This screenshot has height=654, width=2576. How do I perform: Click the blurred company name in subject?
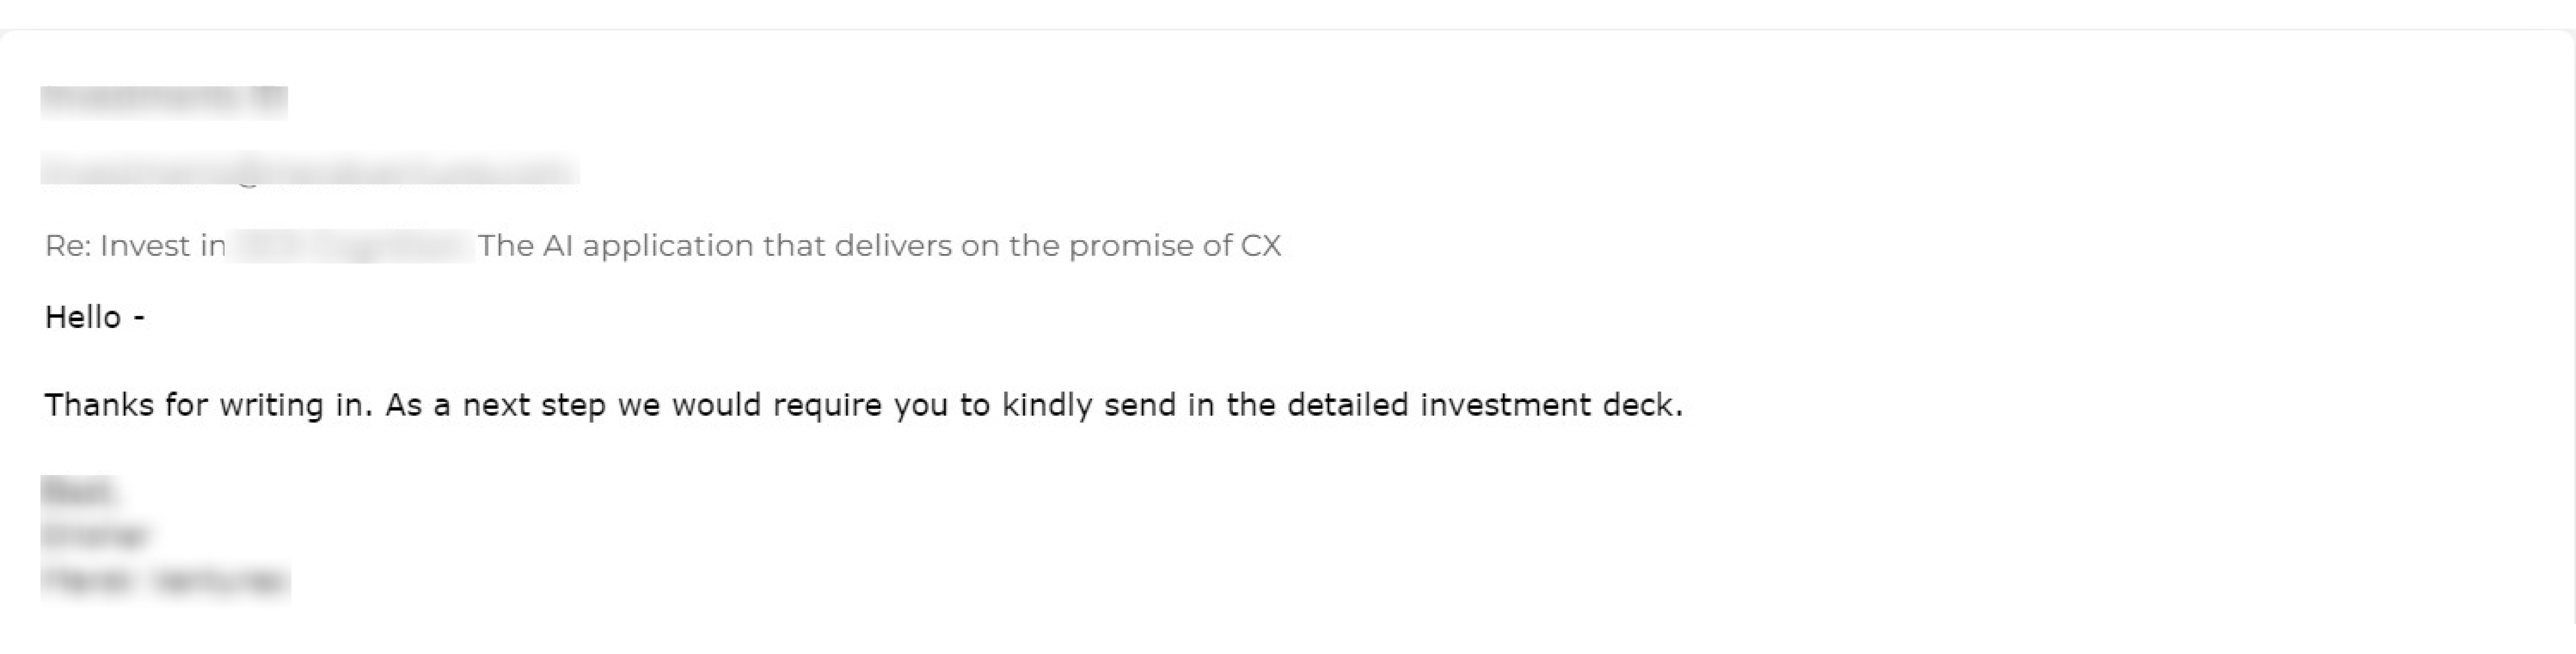pyautogui.click(x=350, y=246)
